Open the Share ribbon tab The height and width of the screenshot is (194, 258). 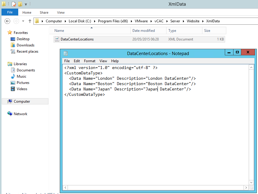tap(44, 12)
